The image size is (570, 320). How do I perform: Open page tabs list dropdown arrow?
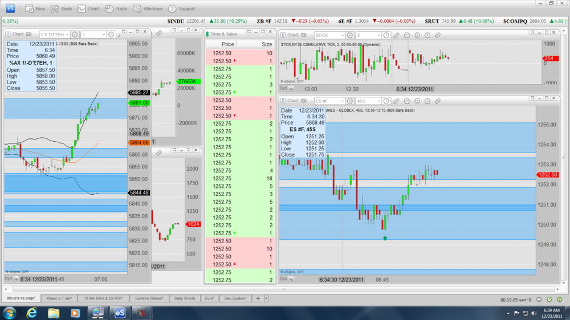(266, 298)
